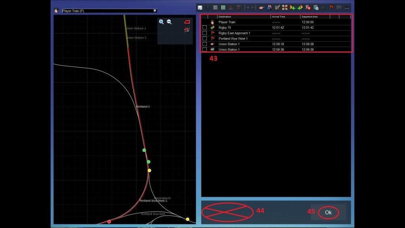Viewport: 405px width, 228px height.
Task: Tick checkbox for Union Station 1 arriving 12:09:18
Action: (x=204, y=44)
